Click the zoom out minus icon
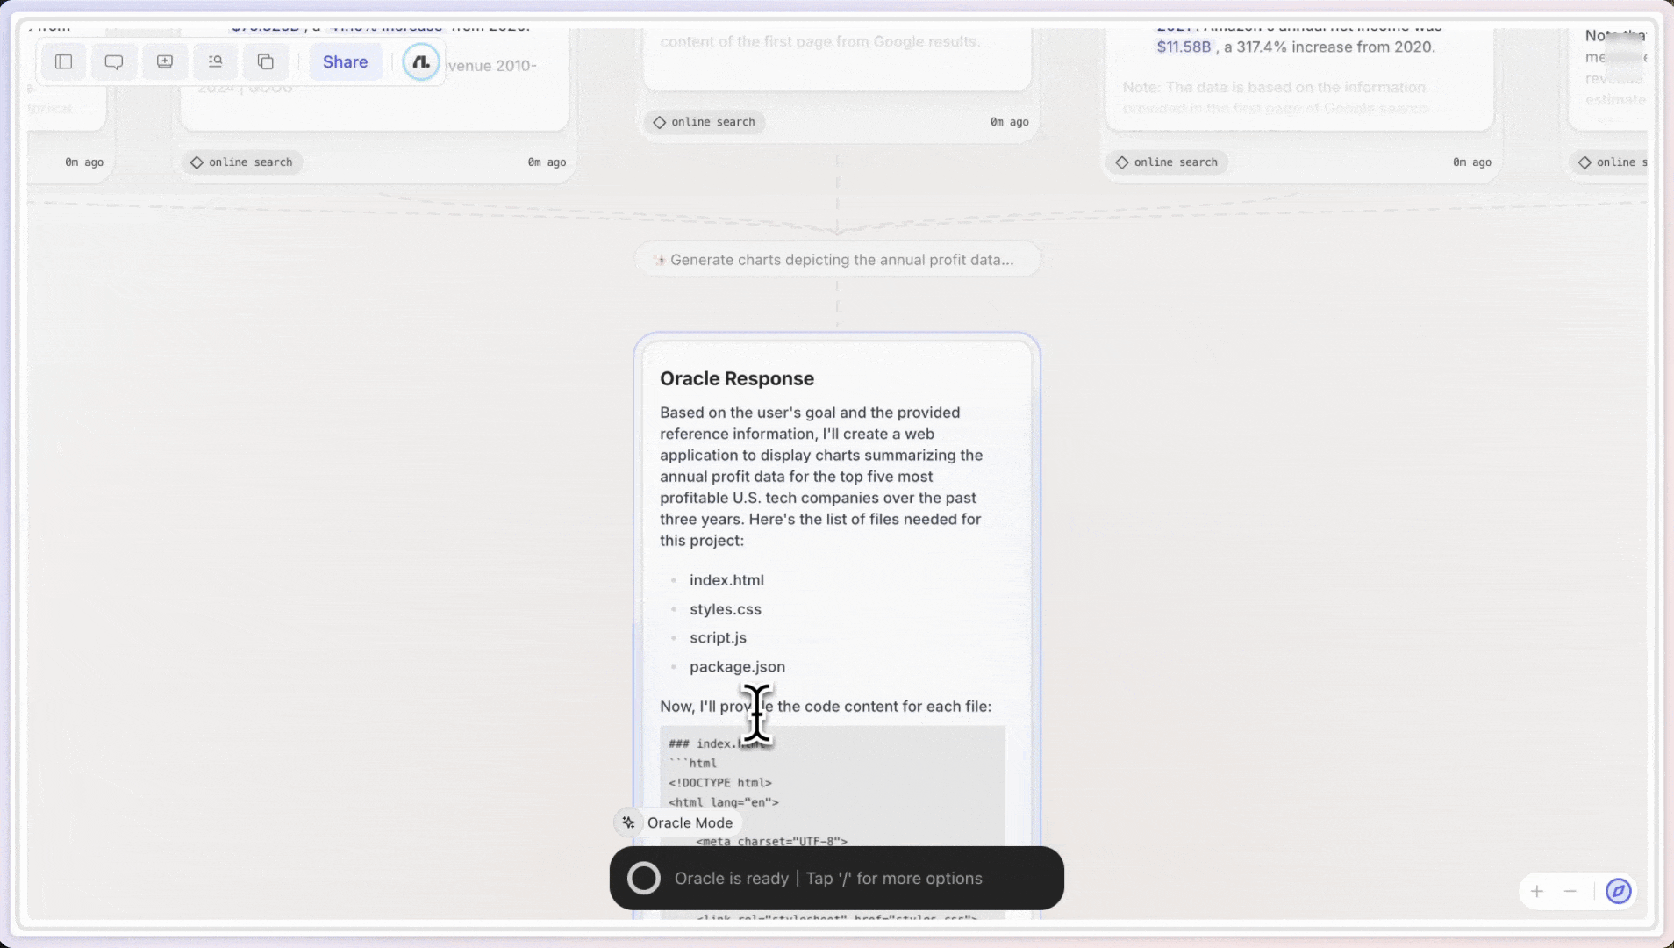 1570,892
